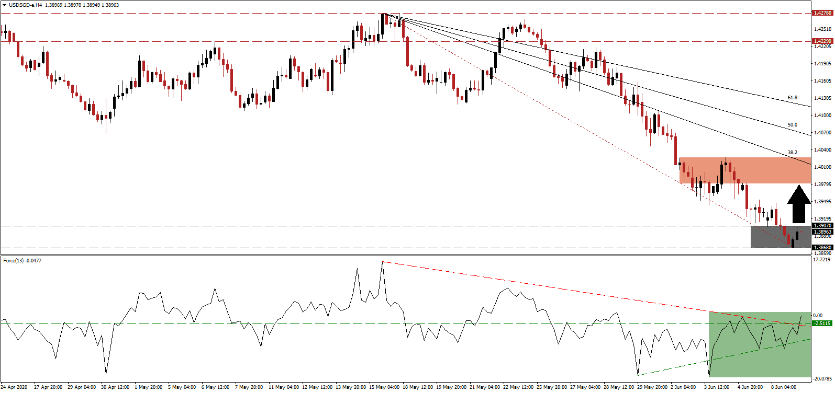Click the 50.0 Fibonacci fan label
835x393 pixels.
pyautogui.click(x=792, y=125)
